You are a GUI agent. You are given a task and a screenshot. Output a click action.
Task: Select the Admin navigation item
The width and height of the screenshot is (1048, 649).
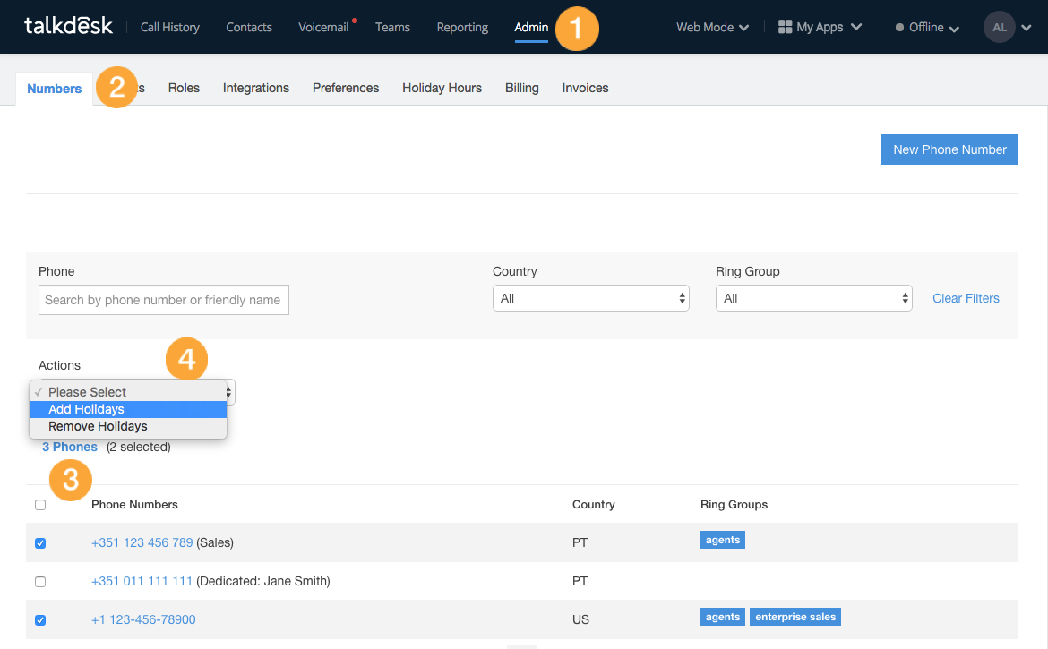tap(530, 28)
